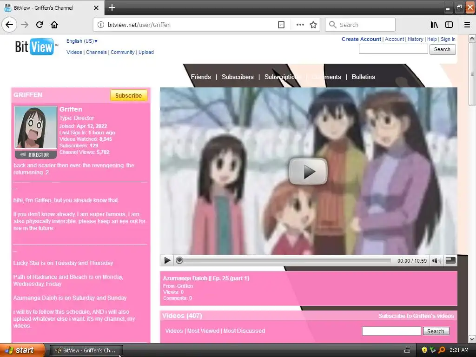Image resolution: width=476 pixels, height=357 pixels.
Task: Click the page scrollbar up arrow
Action: pyautogui.click(x=472, y=39)
